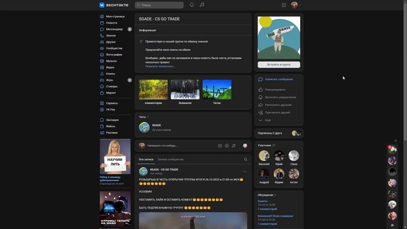Click the Фотографии sidebar icon

(102, 55)
